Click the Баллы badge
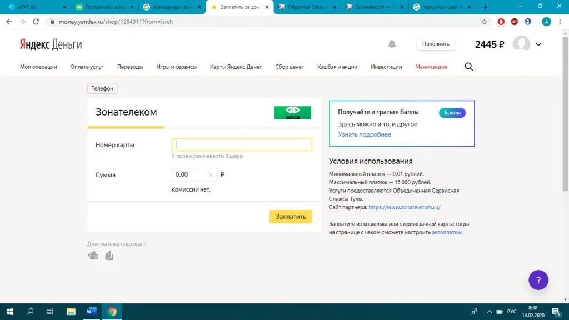569x320 pixels. [452, 113]
